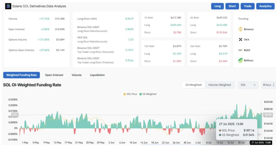Open the SOL coin dropdown
This screenshot has height=148, width=276.
point(248,85)
